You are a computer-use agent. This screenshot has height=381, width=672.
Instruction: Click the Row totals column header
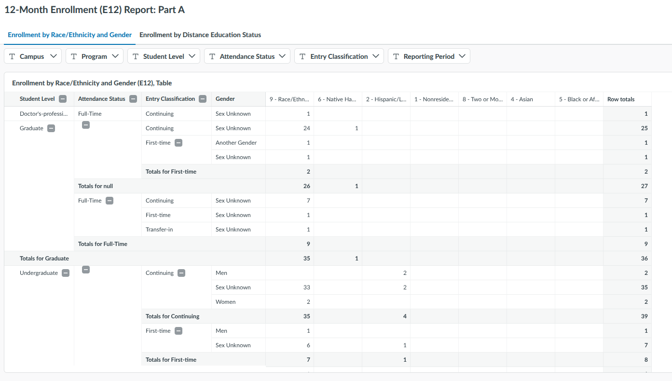pyautogui.click(x=627, y=99)
